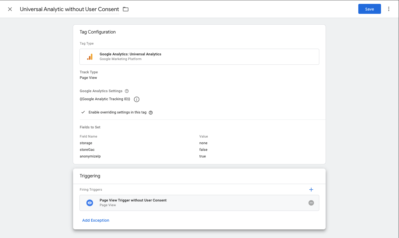Screen dimensions: 399x238
Task: Add a firing trigger with plus icon
Action: [311, 190]
